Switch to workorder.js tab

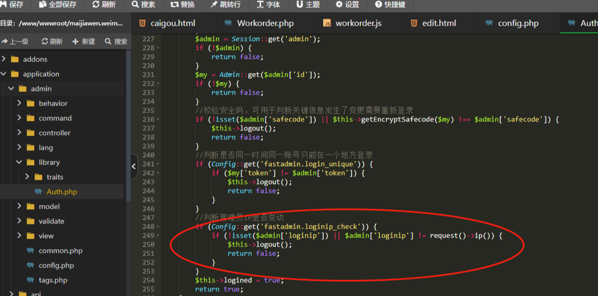coord(358,23)
